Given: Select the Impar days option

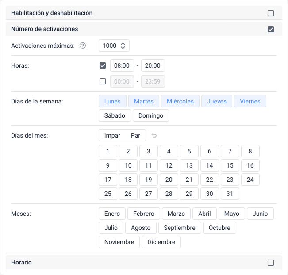Looking at the screenshot, I should (112, 136).
